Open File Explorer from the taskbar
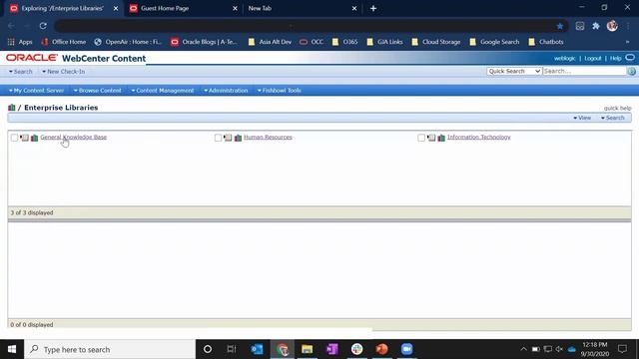Viewport: 639px width, 359px height. [307, 349]
